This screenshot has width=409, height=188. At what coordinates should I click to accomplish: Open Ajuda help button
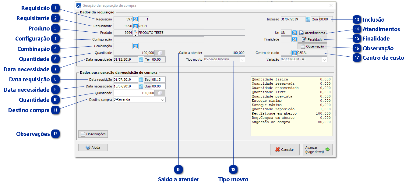[93, 147]
